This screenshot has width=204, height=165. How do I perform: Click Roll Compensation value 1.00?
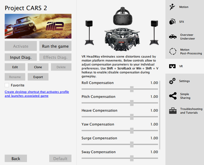[154, 83]
